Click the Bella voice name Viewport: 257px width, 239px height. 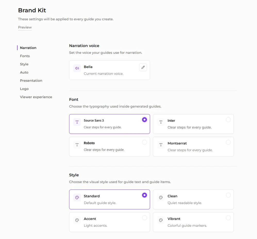88,67
